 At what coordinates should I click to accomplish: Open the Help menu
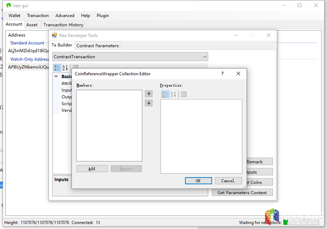click(86, 15)
